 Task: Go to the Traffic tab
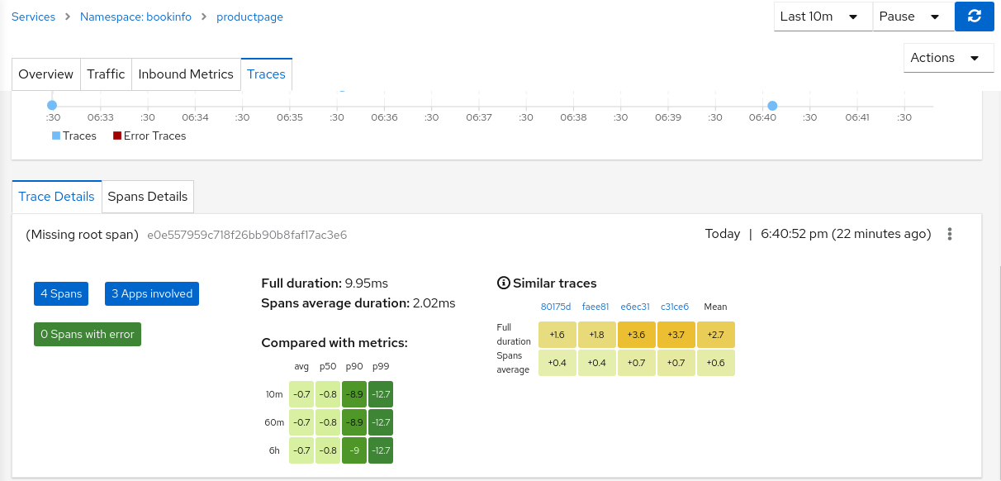[x=106, y=74]
